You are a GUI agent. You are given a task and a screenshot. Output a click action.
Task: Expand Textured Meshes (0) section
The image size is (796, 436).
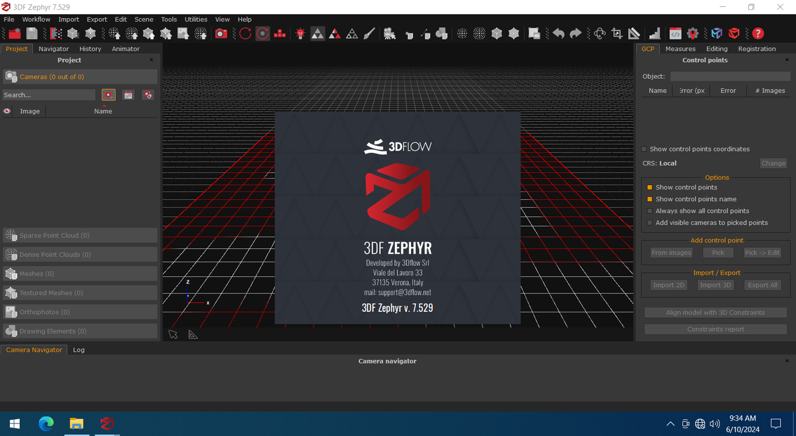80,293
